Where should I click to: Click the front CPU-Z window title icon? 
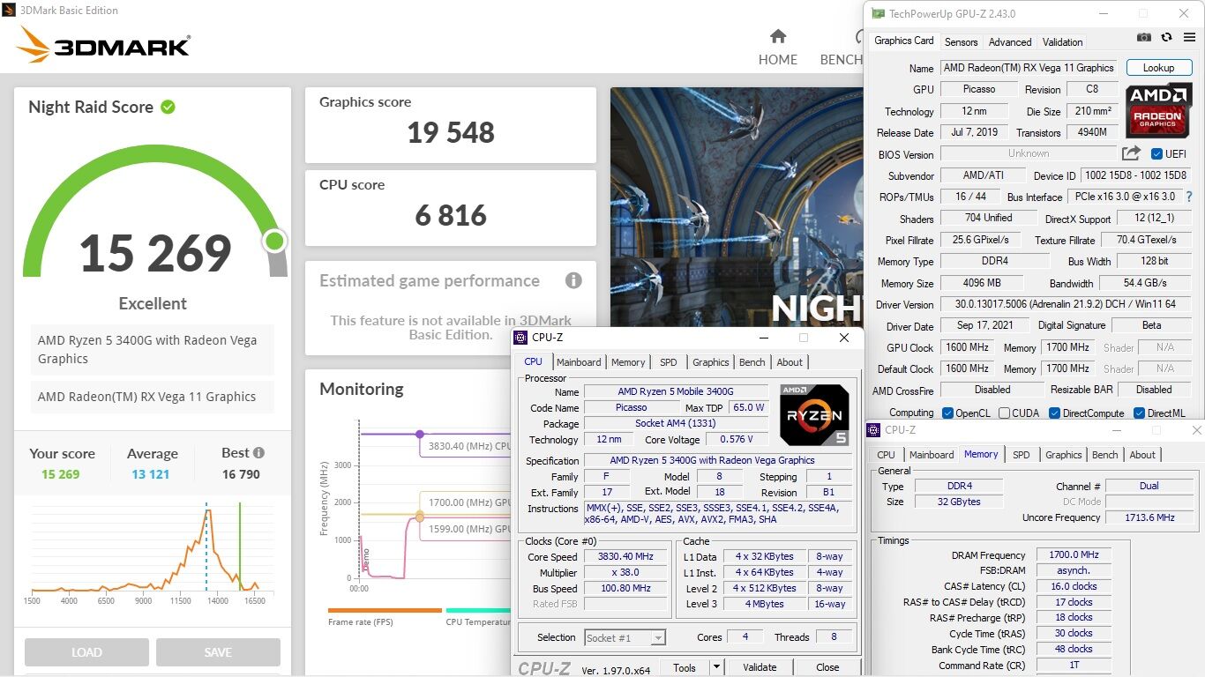[520, 338]
